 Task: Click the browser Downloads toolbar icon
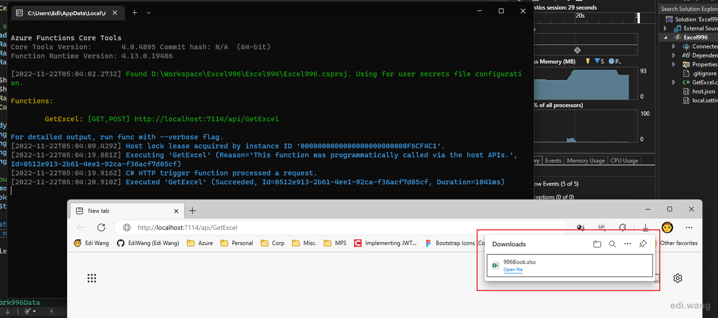point(646,227)
